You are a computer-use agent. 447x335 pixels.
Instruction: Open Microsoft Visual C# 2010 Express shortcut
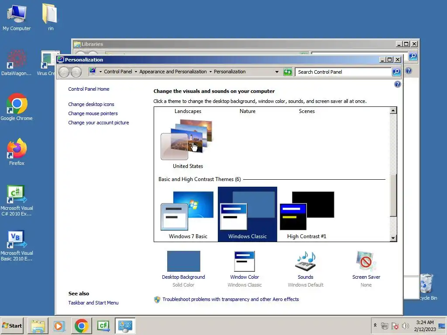coord(17,201)
